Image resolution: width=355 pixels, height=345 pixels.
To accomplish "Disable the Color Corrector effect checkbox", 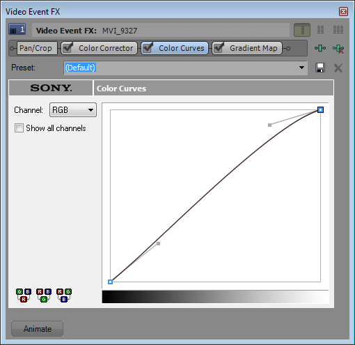I will 68,48.
